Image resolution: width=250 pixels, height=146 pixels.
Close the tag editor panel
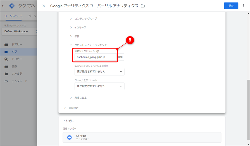coord(44,6)
